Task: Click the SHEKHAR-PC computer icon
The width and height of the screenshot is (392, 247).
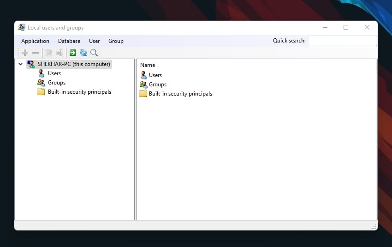Action: coord(31,64)
